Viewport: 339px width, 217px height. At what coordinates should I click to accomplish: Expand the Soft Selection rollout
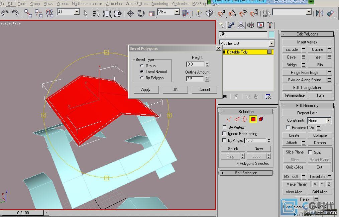[x=246, y=173]
